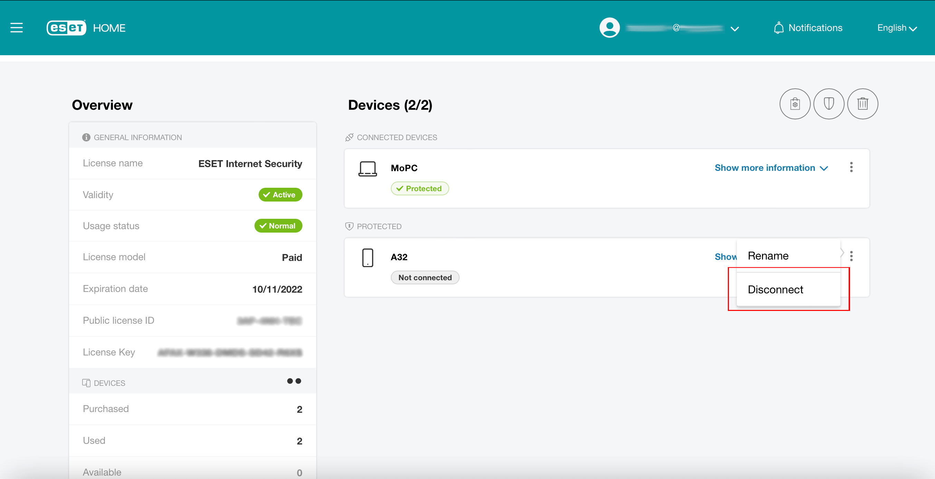
Task: Open three-dot options menu for A32
Action: point(851,256)
